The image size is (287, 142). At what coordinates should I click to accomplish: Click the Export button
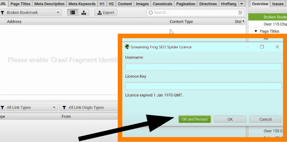point(106,12)
